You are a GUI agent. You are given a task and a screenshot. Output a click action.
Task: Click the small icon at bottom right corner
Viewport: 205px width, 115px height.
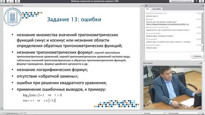[203, 113]
